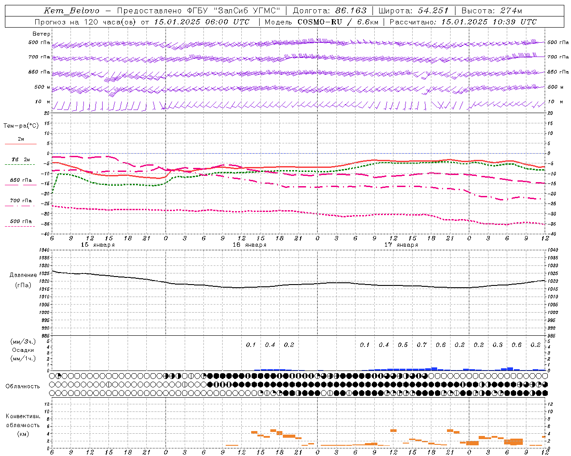Click the 10 м wind level label at left

click(43, 102)
